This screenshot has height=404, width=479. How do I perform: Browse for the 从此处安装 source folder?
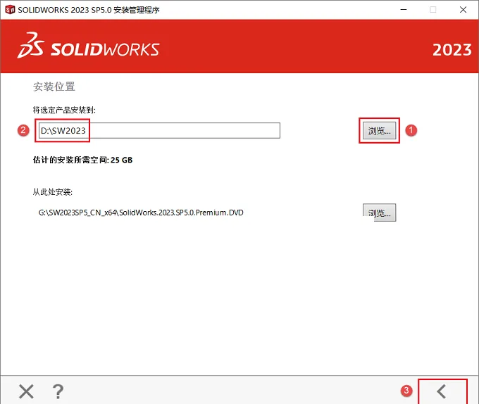coord(379,213)
